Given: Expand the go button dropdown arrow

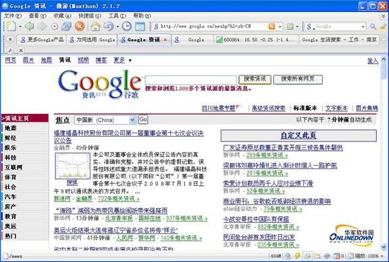Looking at the screenshot, I should [x=297, y=26].
